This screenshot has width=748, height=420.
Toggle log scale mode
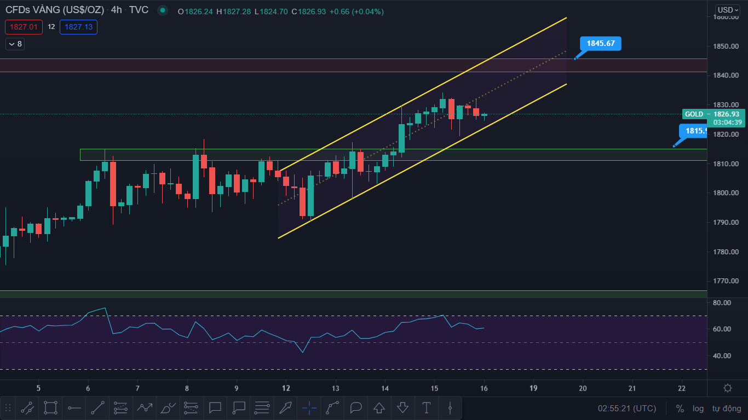[x=698, y=409]
